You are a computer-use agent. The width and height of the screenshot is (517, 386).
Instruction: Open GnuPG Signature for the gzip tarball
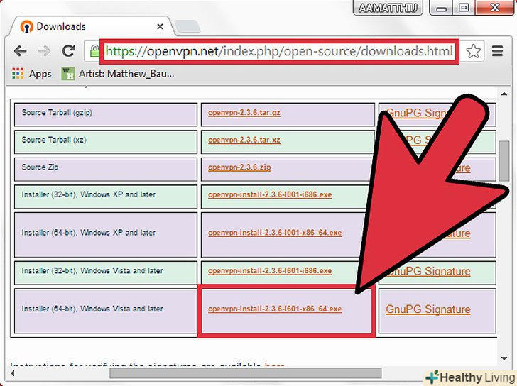(415, 113)
